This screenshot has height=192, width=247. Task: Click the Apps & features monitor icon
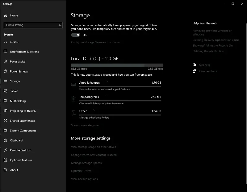tap(73, 84)
